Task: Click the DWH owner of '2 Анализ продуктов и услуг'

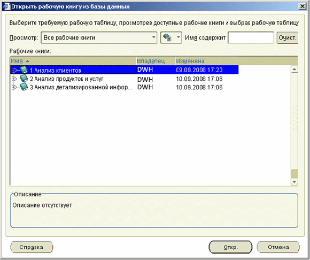Action: (x=145, y=79)
